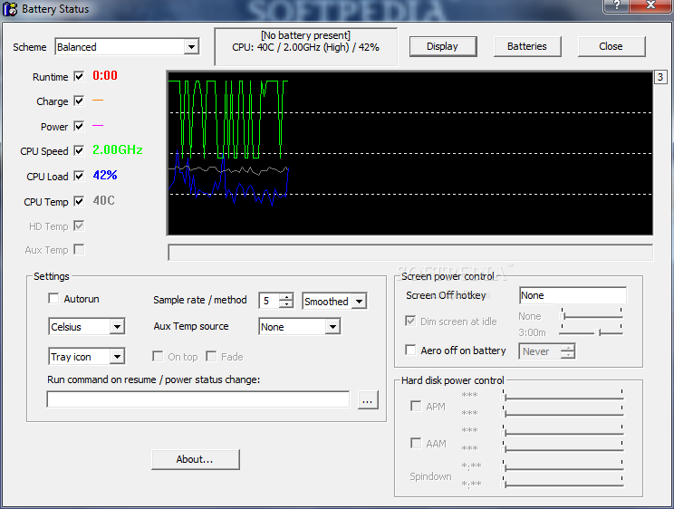Toggle the Aux Temp checkbox
674x509 pixels.
tap(79, 249)
